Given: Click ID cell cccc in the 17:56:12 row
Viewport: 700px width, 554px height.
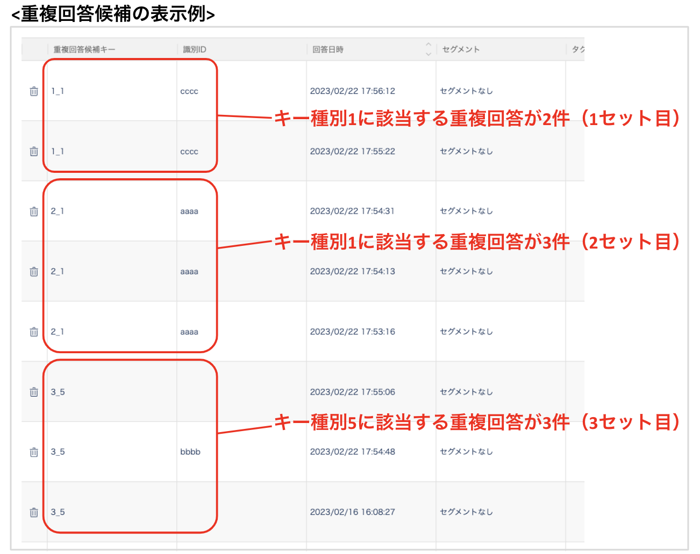Looking at the screenshot, I should pos(189,91).
